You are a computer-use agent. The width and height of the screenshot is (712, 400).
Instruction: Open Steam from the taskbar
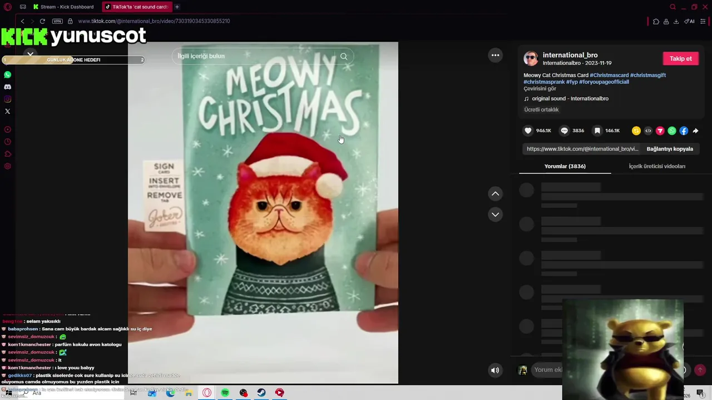click(x=261, y=393)
